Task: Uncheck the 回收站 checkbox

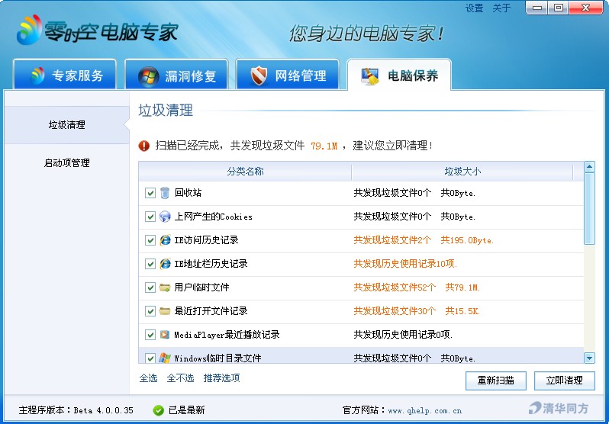Action: click(x=150, y=193)
